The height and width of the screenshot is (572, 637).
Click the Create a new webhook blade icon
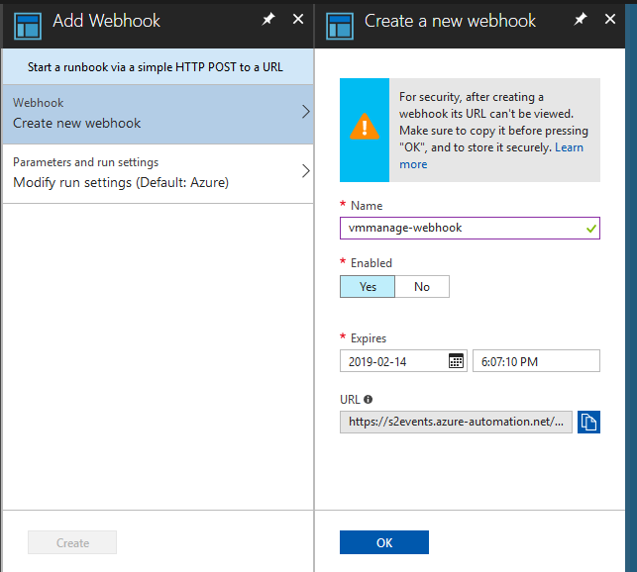tap(340, 26)
